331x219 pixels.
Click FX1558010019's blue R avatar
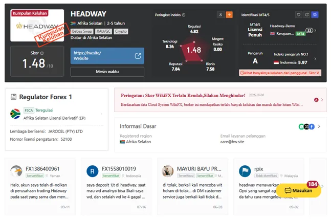pyautogui.click(x=93, y=171)
